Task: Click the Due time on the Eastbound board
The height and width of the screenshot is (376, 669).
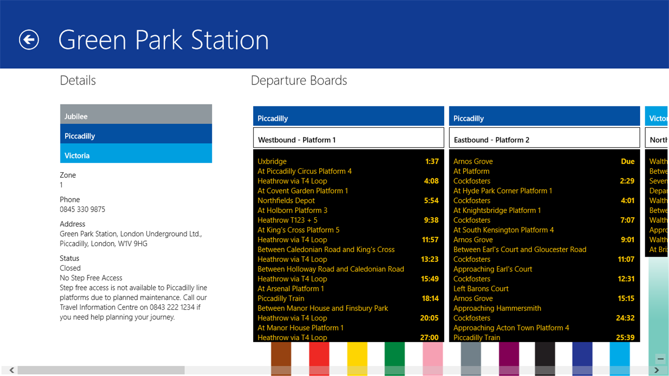Action: coord(628,162)
